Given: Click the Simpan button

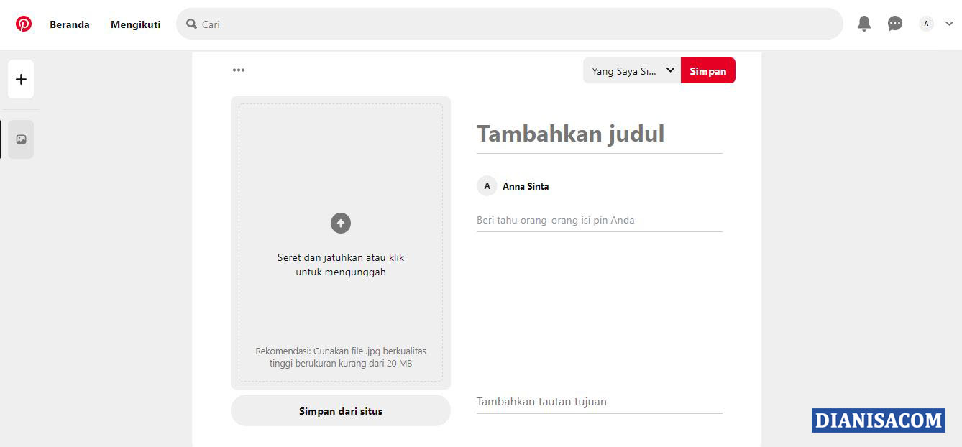Looking at the screenshot, I should 707,70.
